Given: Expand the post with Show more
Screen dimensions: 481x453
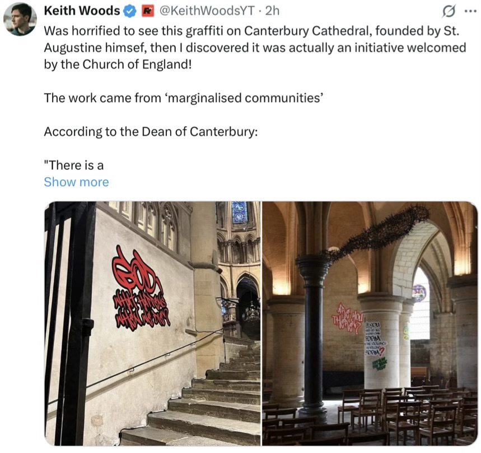Looking at the screenshot, I should 76,182.
